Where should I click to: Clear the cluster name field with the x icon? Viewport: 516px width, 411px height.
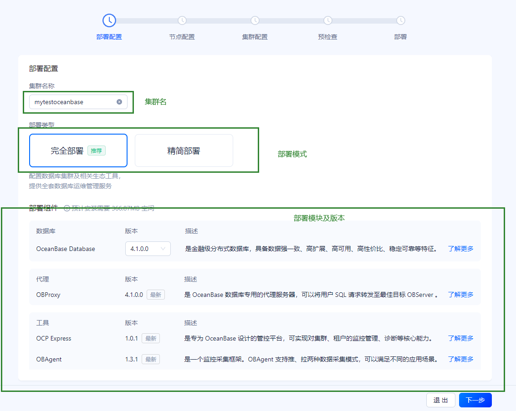coord(119,102)
